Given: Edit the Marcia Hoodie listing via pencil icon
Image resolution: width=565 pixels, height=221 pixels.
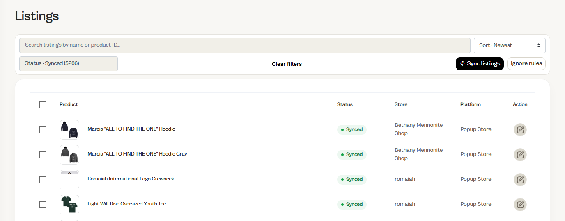Looking at the screenshot, I should coord(520,130).
